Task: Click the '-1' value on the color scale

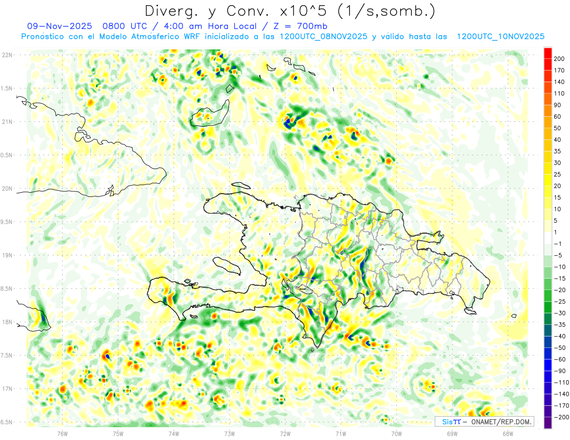Action: pyautogui.click(x=558, y=243)
